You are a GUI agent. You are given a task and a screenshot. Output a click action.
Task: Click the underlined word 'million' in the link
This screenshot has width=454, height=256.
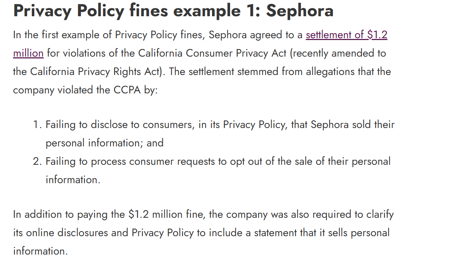28,53
